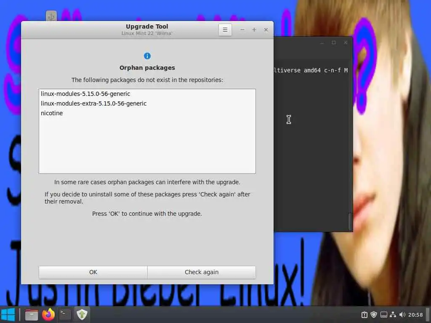Open the notification tray icon with exclamation
The width and height of the screenshot is (431, 323).
point(364,315)
